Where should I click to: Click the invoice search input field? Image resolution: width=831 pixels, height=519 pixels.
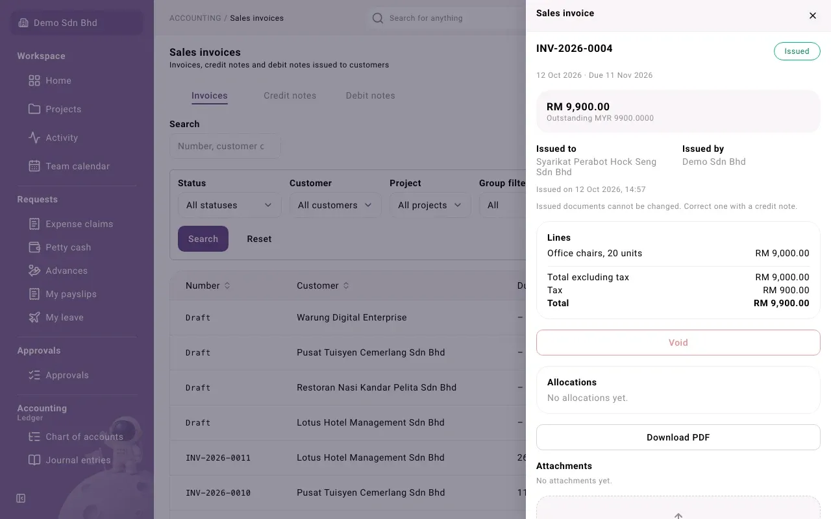(225, 146)
